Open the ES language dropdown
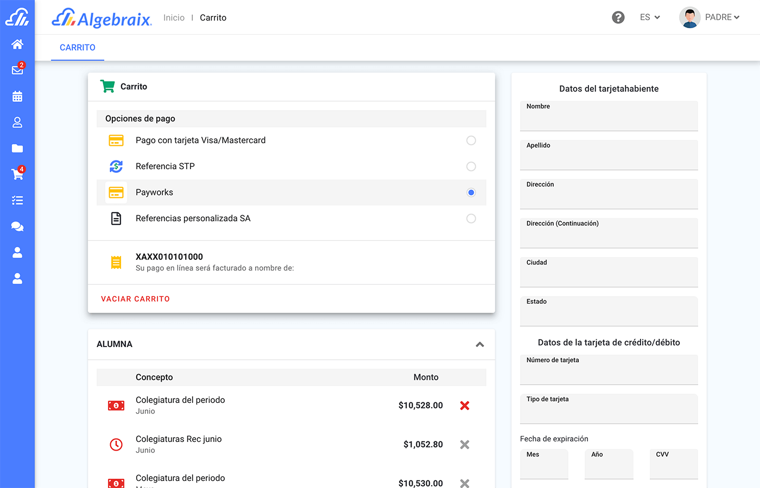The image size is (760, 488). (650, 17)
